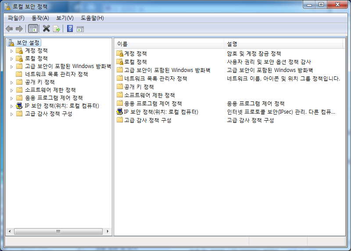Click the Back arrow toolbar icon
Image resolution: width=351 pixels, height=251 pixels.
(9, 29)
